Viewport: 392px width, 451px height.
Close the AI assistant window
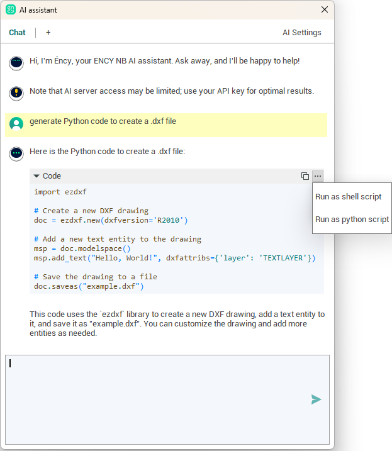[325, 9]
